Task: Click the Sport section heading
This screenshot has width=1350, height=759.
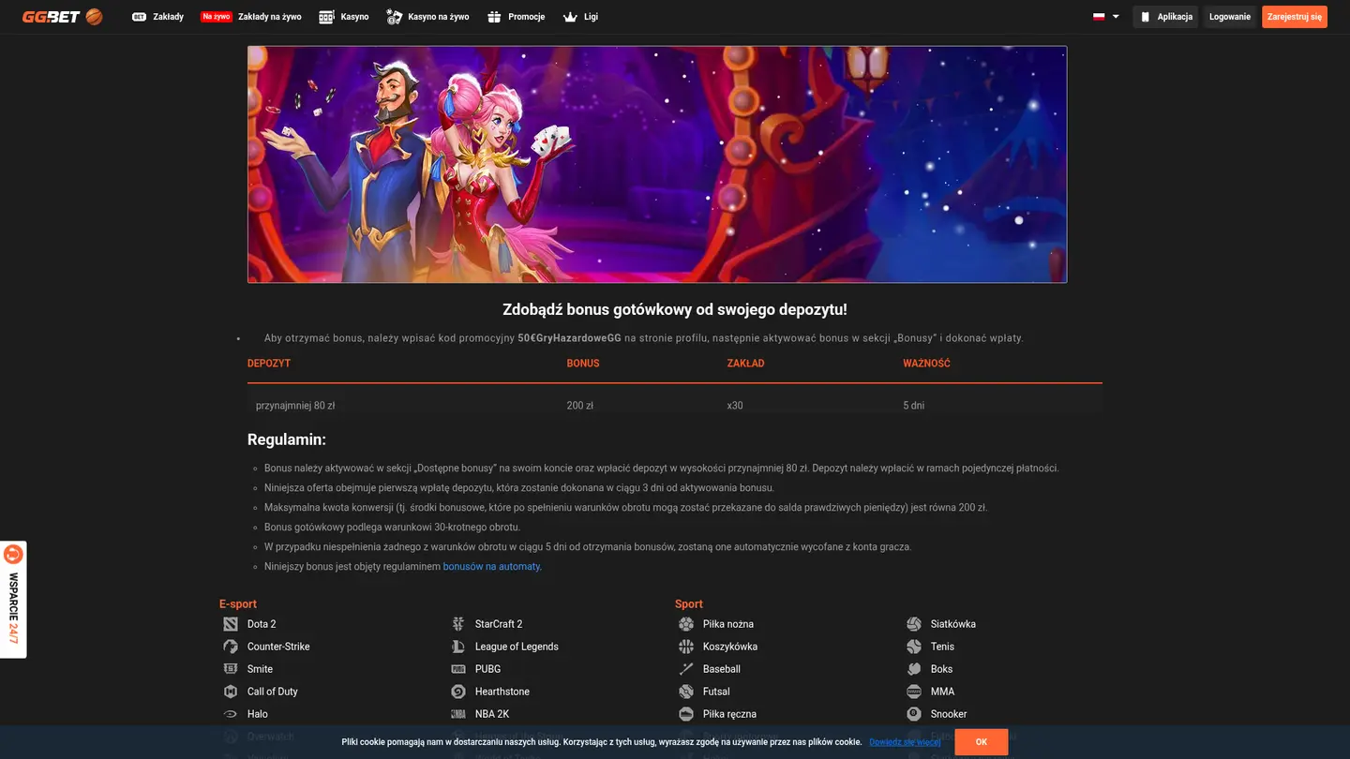Action: tap(689, 604)
